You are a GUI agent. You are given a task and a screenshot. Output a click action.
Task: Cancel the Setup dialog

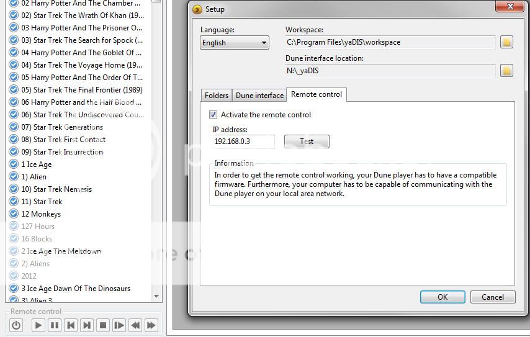(493, 297)
